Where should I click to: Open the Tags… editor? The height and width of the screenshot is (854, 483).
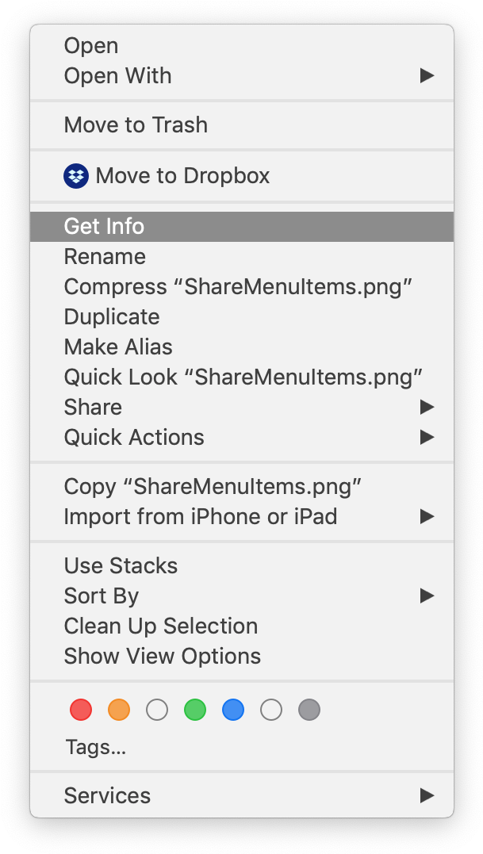95,747
